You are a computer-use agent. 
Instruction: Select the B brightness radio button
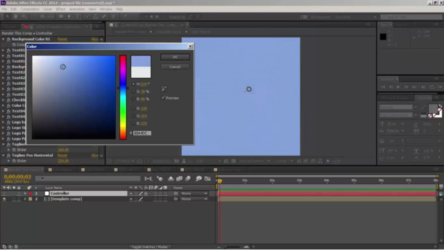(x=133, y=99)
